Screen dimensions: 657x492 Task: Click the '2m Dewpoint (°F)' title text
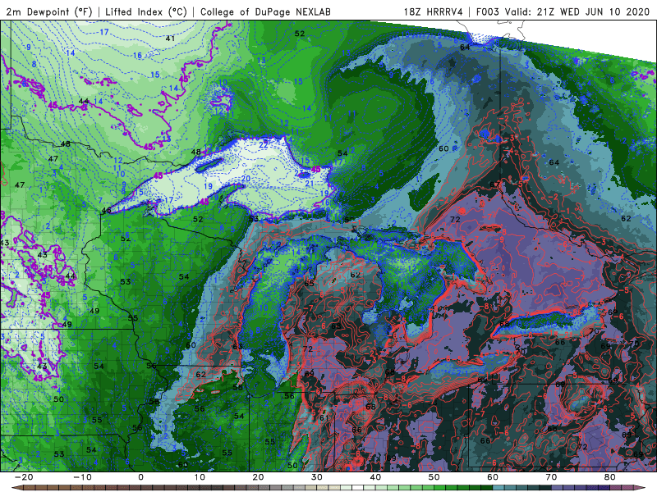(x=48, y=11)
